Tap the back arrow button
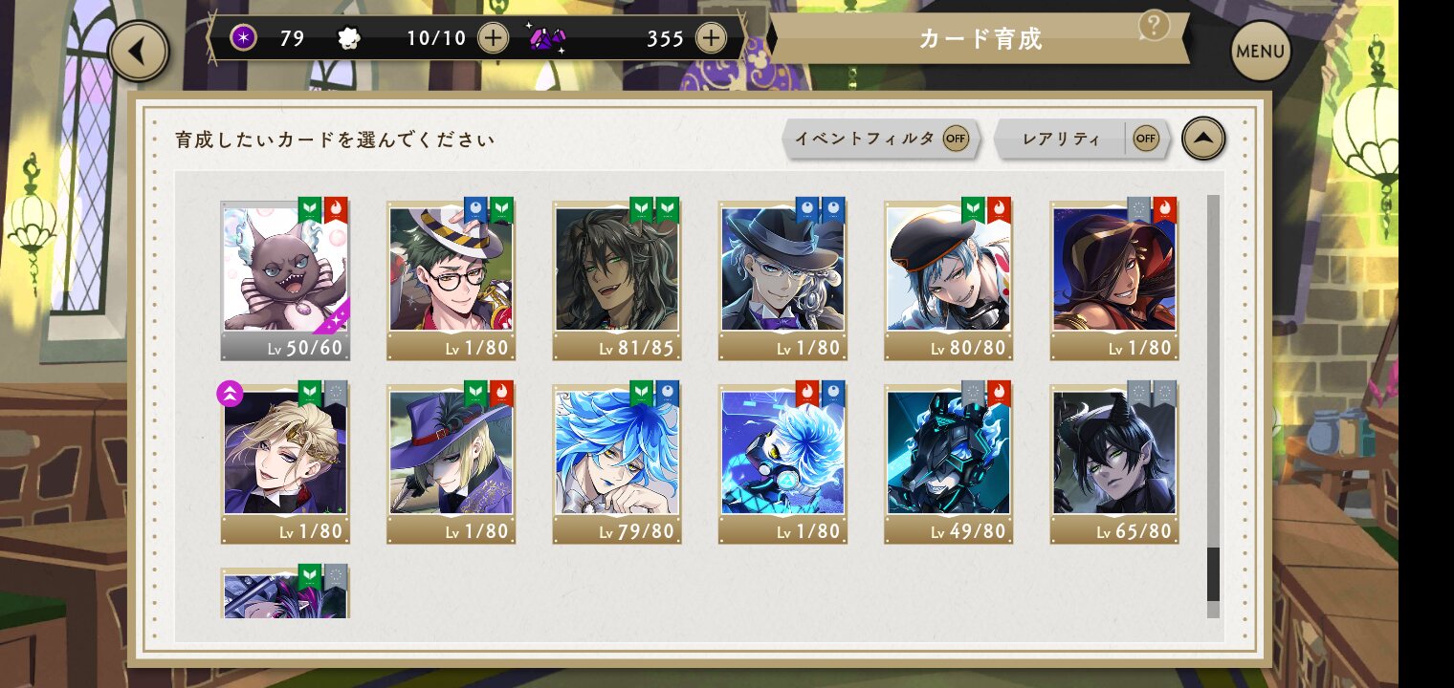The width and height of the screenshot is (1454, 688). [x=139, y=51]
